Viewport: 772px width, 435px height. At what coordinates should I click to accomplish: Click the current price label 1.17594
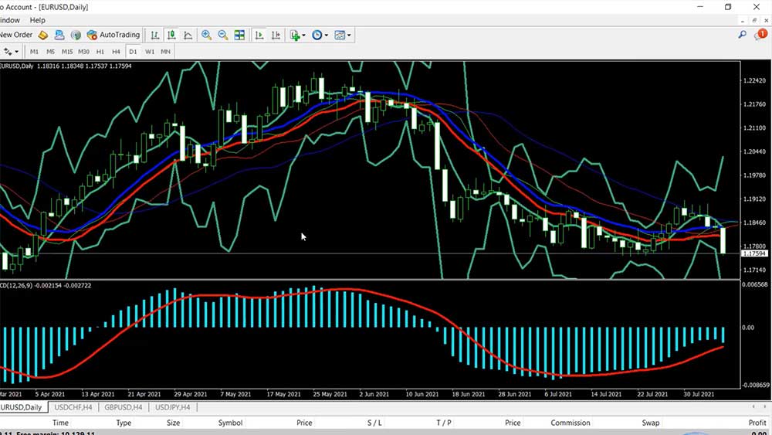coord(754,253)
